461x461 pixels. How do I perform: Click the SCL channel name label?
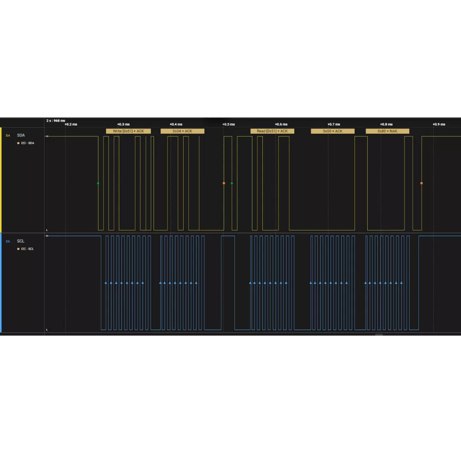tap(21, 241)
